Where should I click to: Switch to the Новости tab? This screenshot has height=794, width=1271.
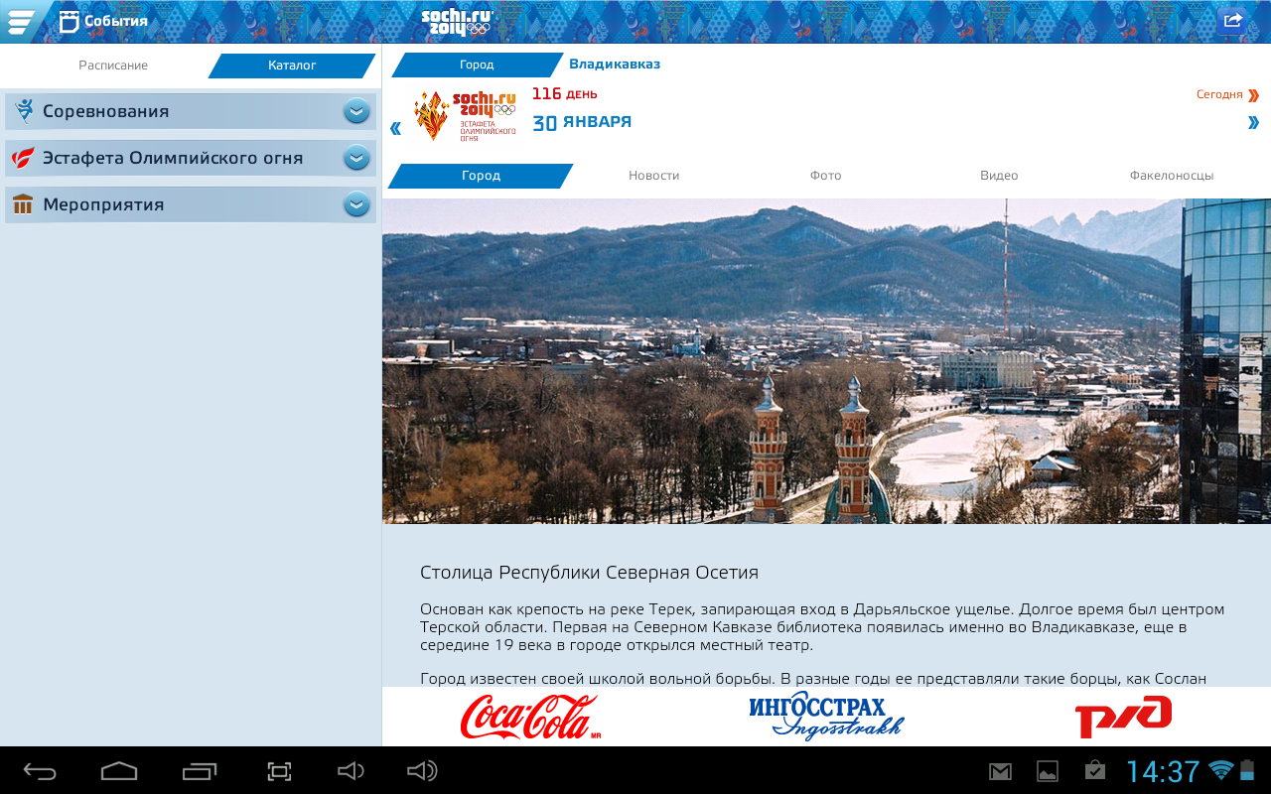tap(653, 176)
